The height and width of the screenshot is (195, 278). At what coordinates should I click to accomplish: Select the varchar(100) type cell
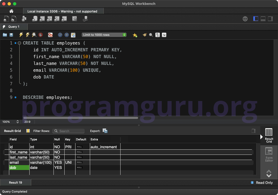(42, 162)
